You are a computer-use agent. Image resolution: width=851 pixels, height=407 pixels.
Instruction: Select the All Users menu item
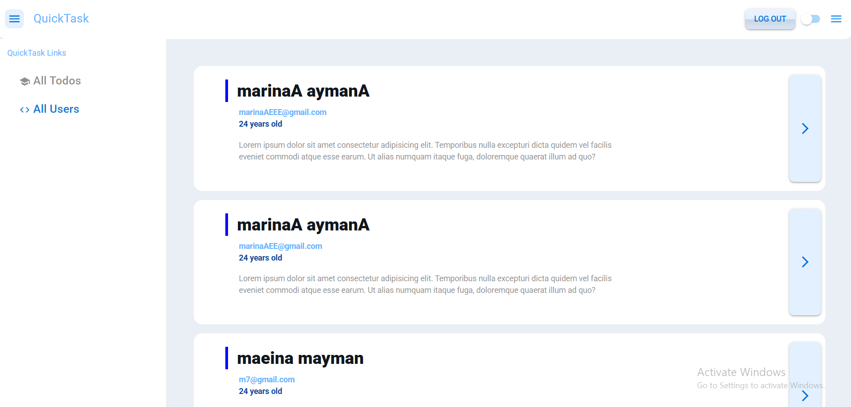[56, 109]
